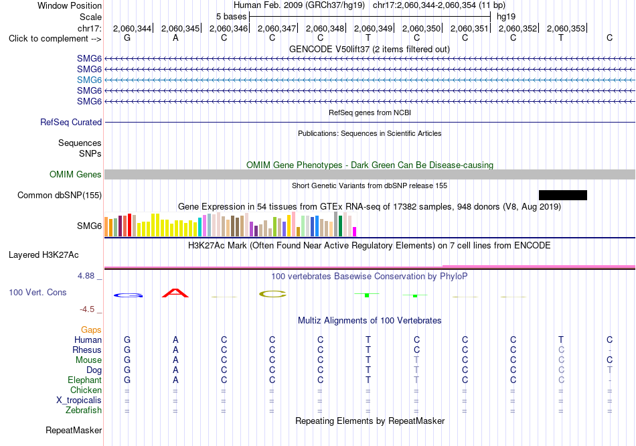Click the H3K27Ac Mark ENCODE title
The width and height of the screenshot is (636, 446).
click(370, 246)
